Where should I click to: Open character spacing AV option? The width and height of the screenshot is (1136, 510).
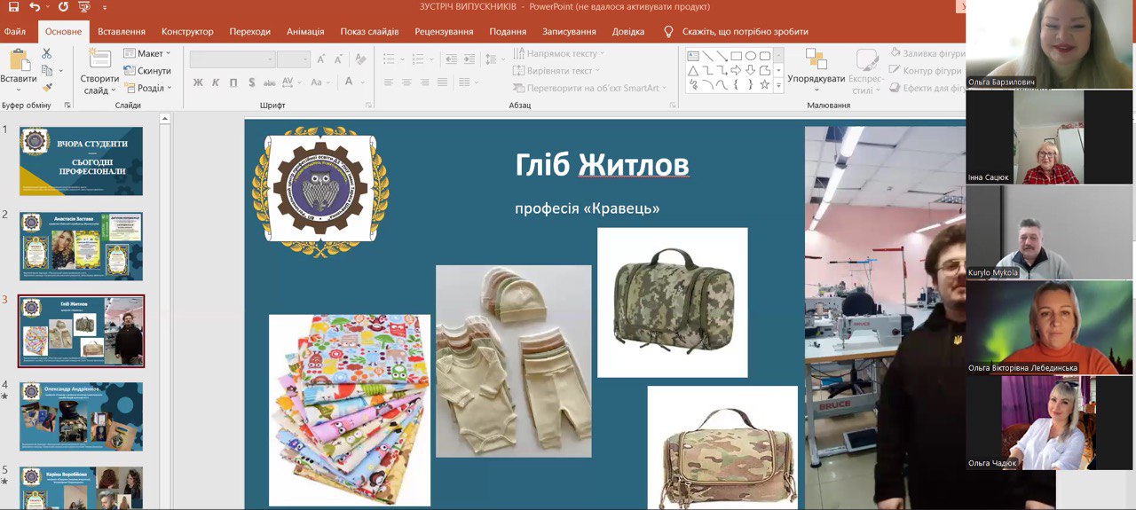tap(294, 82)
